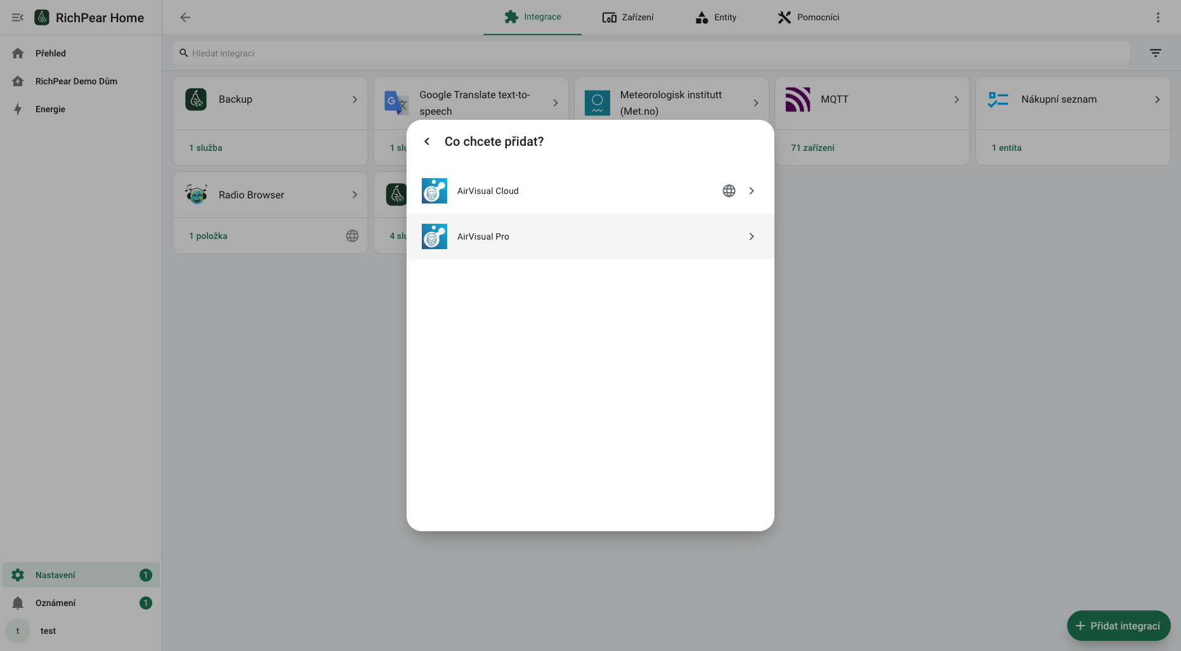
Task: Click the globe icon on Radio Browser card
Action: (x=353, y=236)
